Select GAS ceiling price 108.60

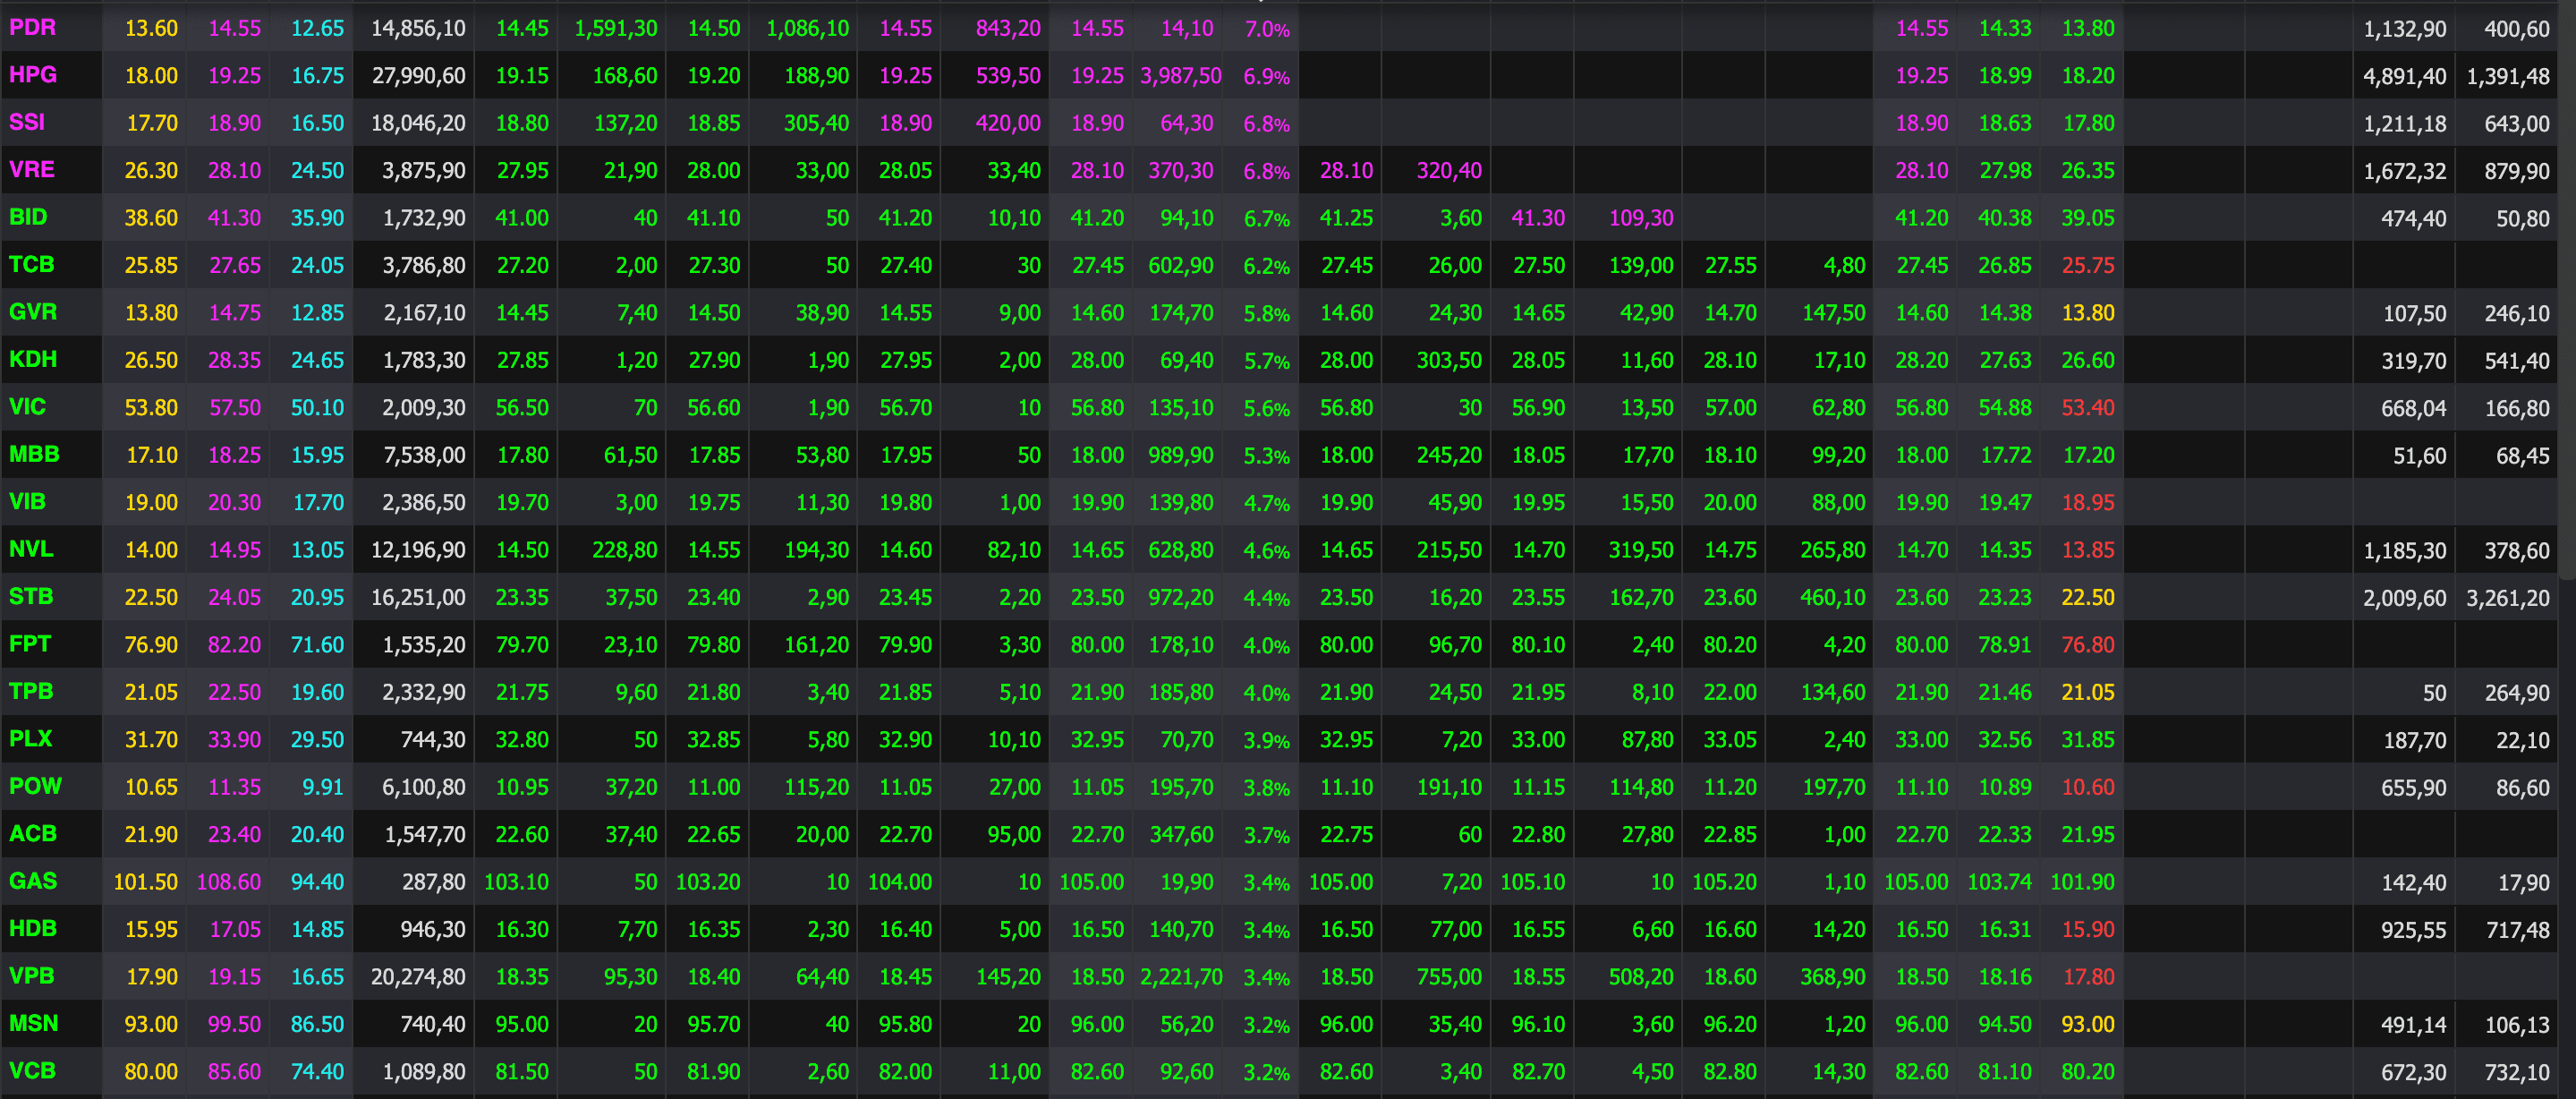point(229,882)
